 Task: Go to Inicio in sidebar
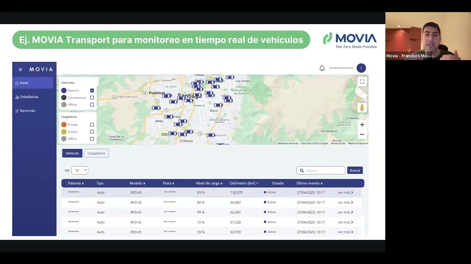point(33,83)
